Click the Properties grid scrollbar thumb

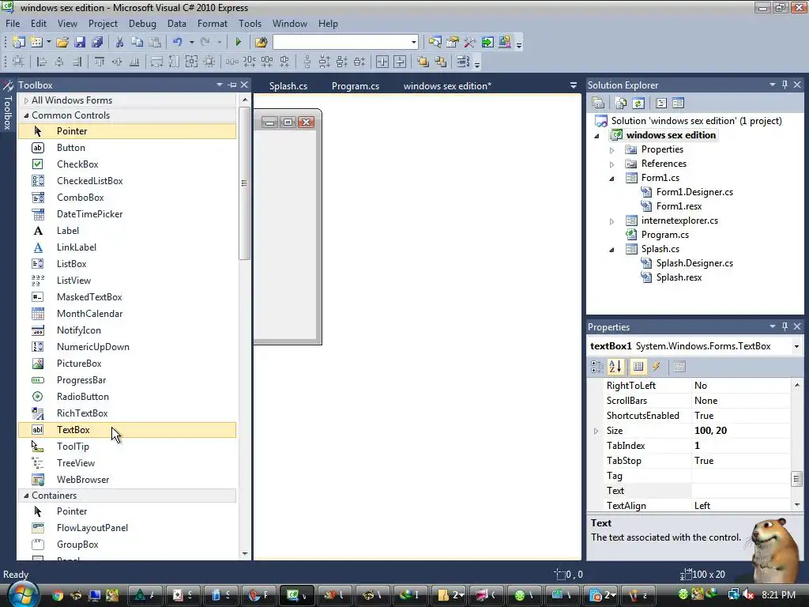(x=796, y=478)
